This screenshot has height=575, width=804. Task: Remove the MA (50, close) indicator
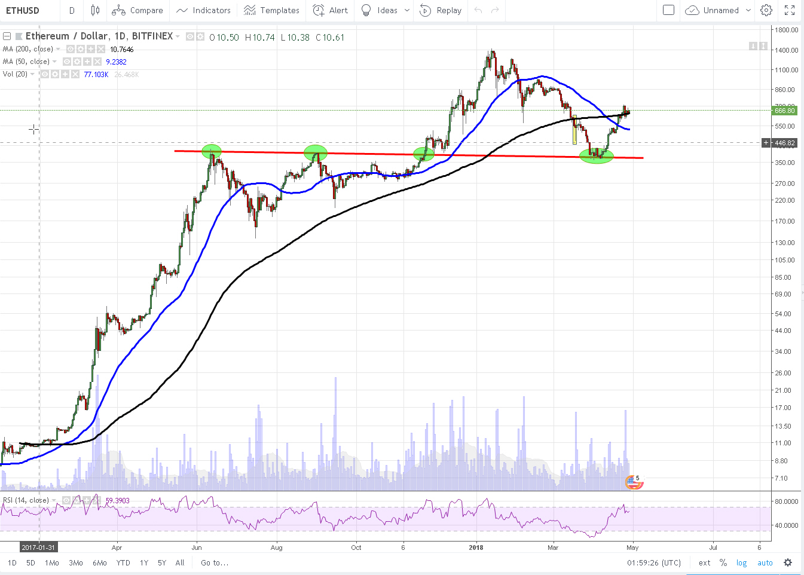(x=97, y=62)
